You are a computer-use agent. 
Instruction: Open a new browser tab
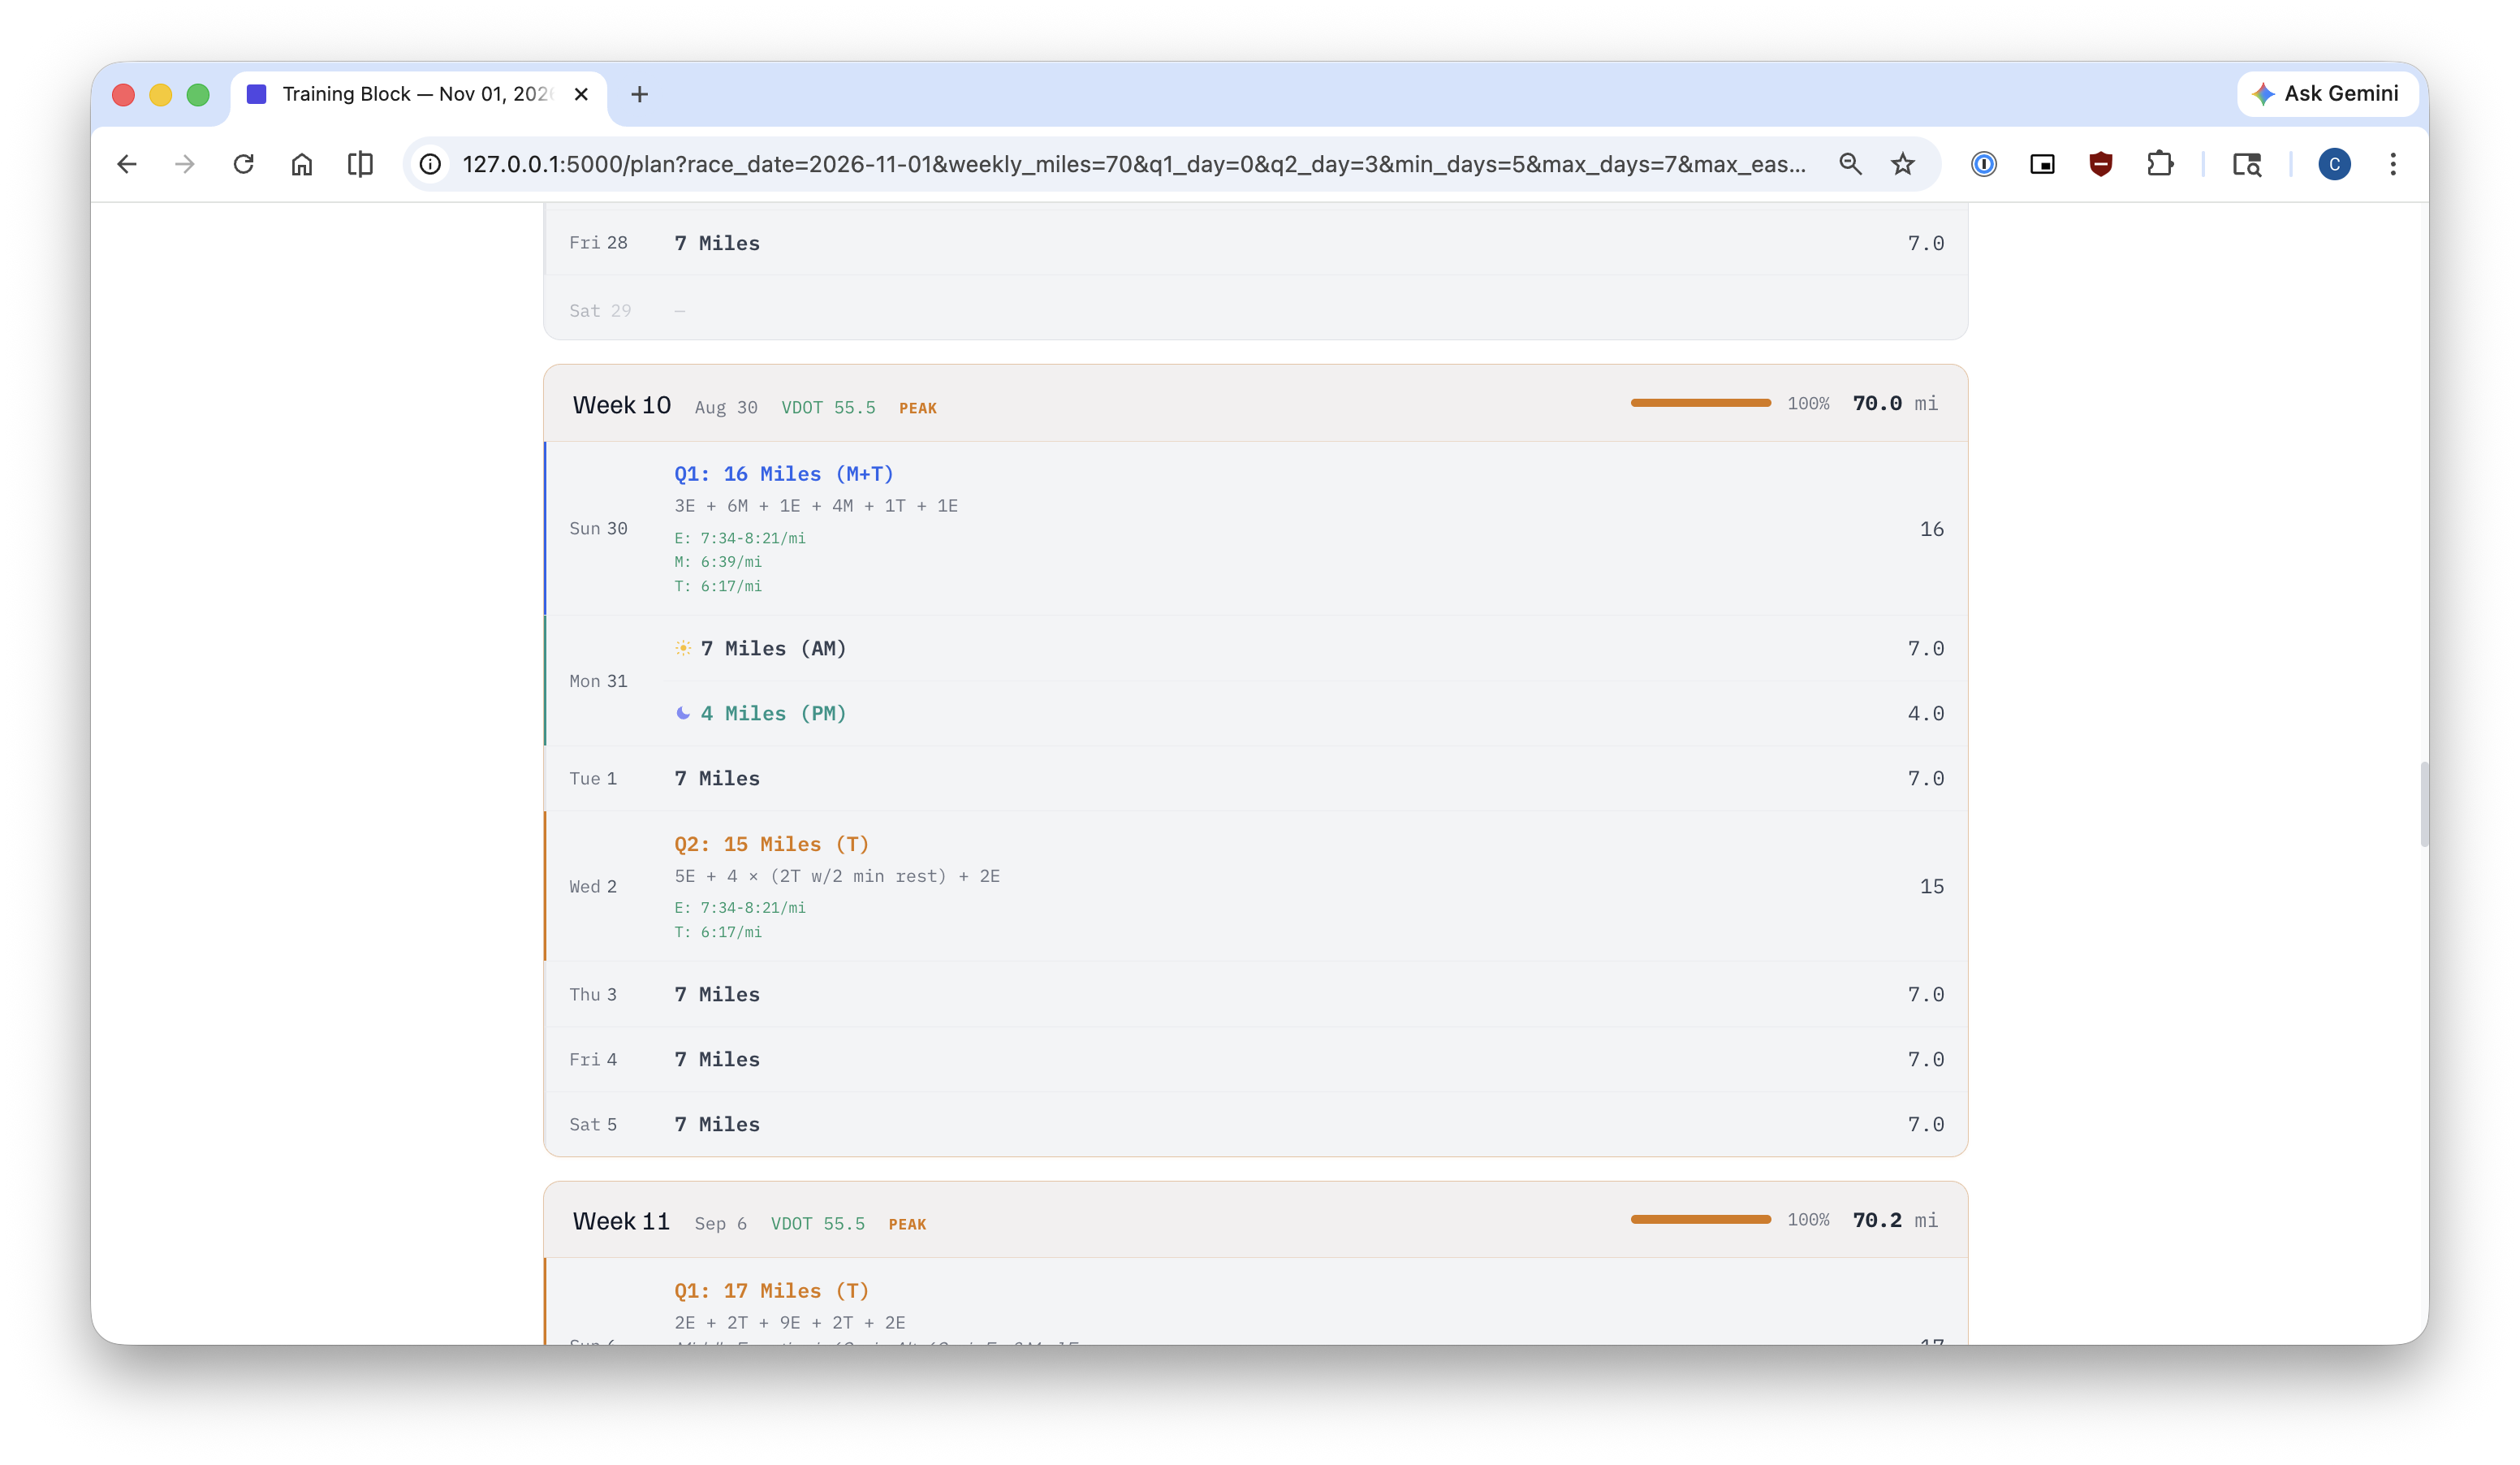[x=639, y=94]
